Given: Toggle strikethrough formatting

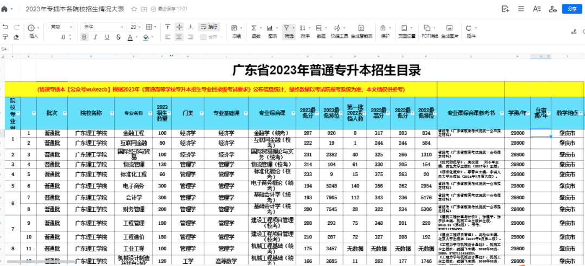Looking at the screenshot, I should pos(118,37).
